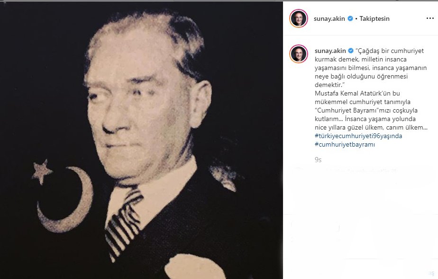This screenshot has height=279, width=438.
Task: Click the Atatürk portrait photo
Action: [141, 140]
